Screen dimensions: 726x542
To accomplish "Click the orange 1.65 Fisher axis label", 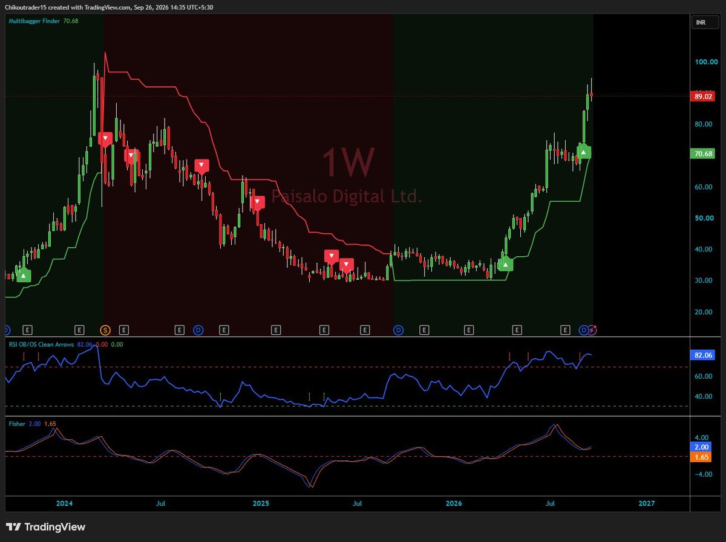I will tap(702, 457).
